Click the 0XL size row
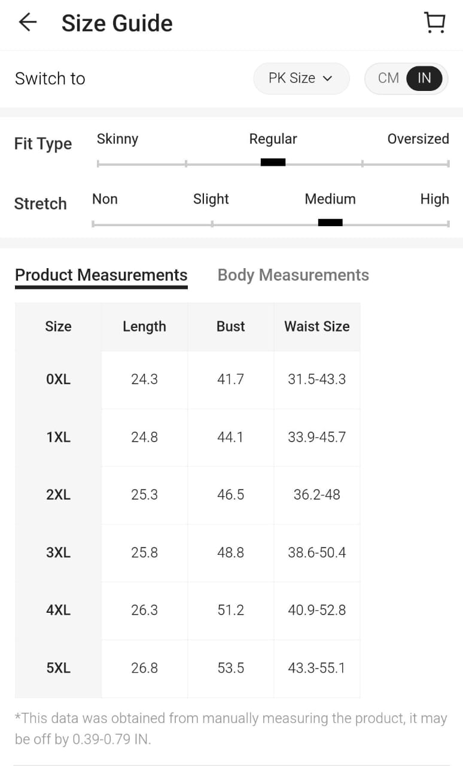Image resolution: width=463 pixels, height=766 pixels. point(58,379)
